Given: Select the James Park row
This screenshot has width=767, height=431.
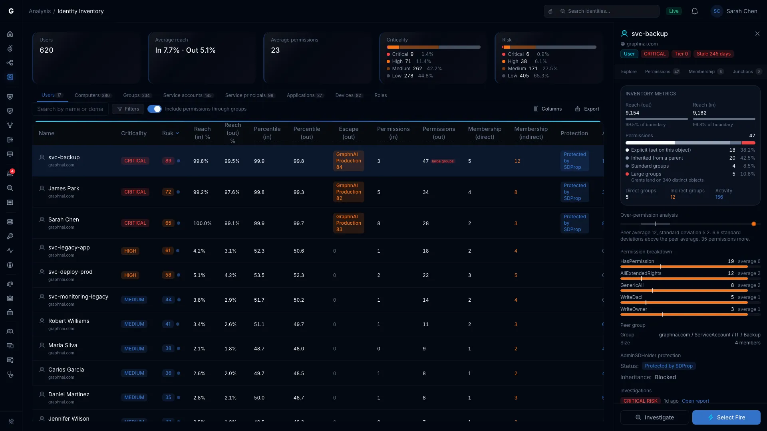Looking at the screenshot, I should tap(318, 192).
